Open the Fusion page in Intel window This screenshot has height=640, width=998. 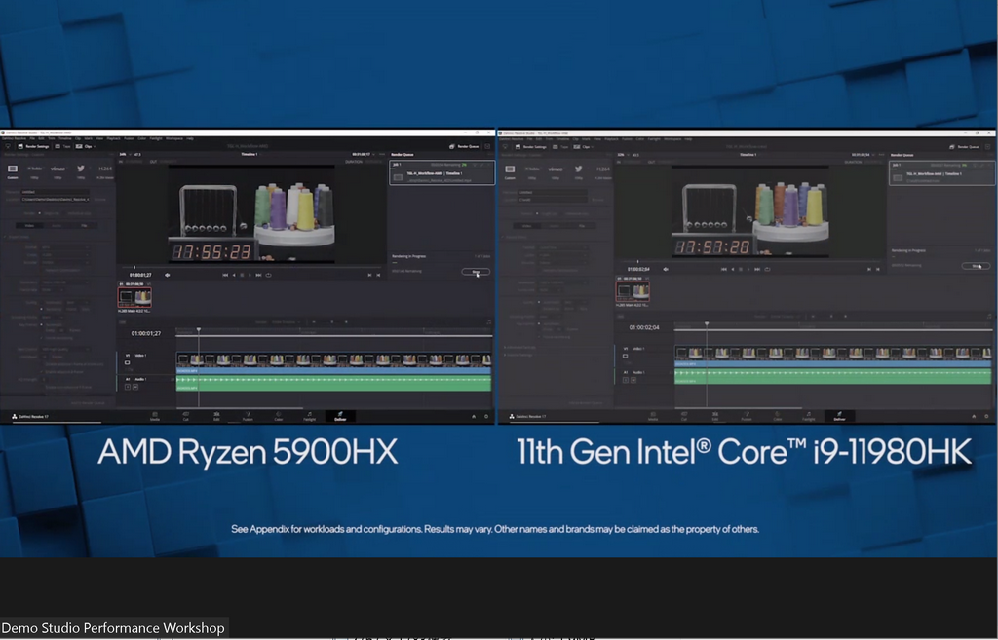tap(747, 417)
